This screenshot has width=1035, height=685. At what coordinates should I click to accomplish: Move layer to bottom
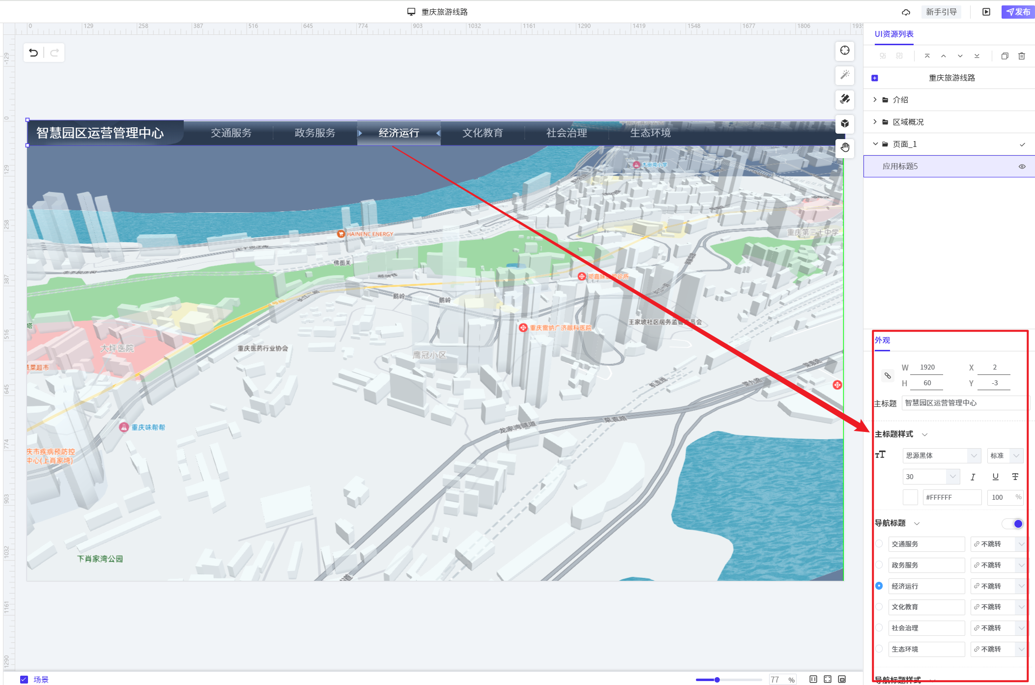click(x=977, y=56)
